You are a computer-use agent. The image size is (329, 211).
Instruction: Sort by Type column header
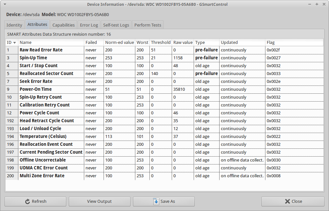(x=206, y=42)
